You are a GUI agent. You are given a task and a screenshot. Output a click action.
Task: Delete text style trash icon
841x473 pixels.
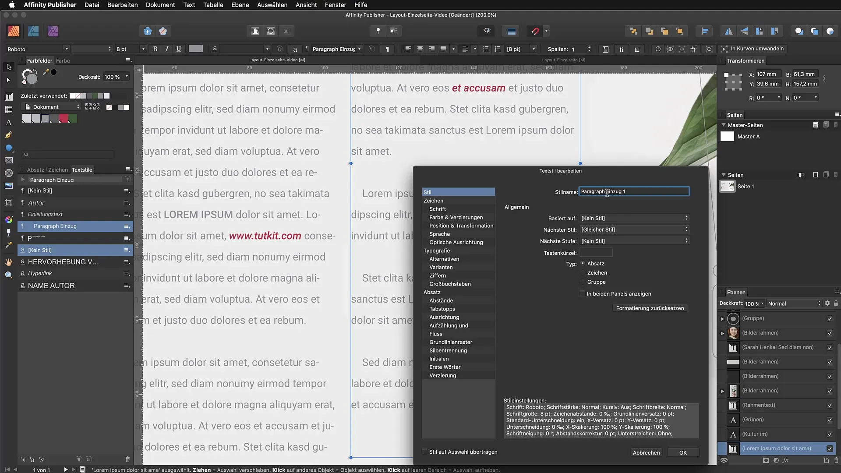pyautogui.click(x=127, y=459)
